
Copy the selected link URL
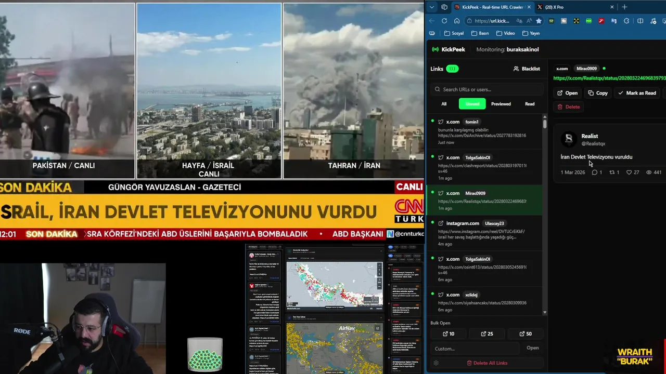point(598,93)
